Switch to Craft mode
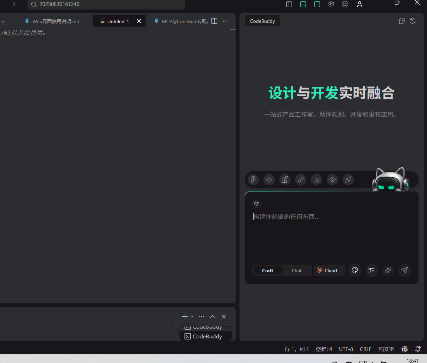The width and height of the screenshot is (427, 363). click(268, 271)
